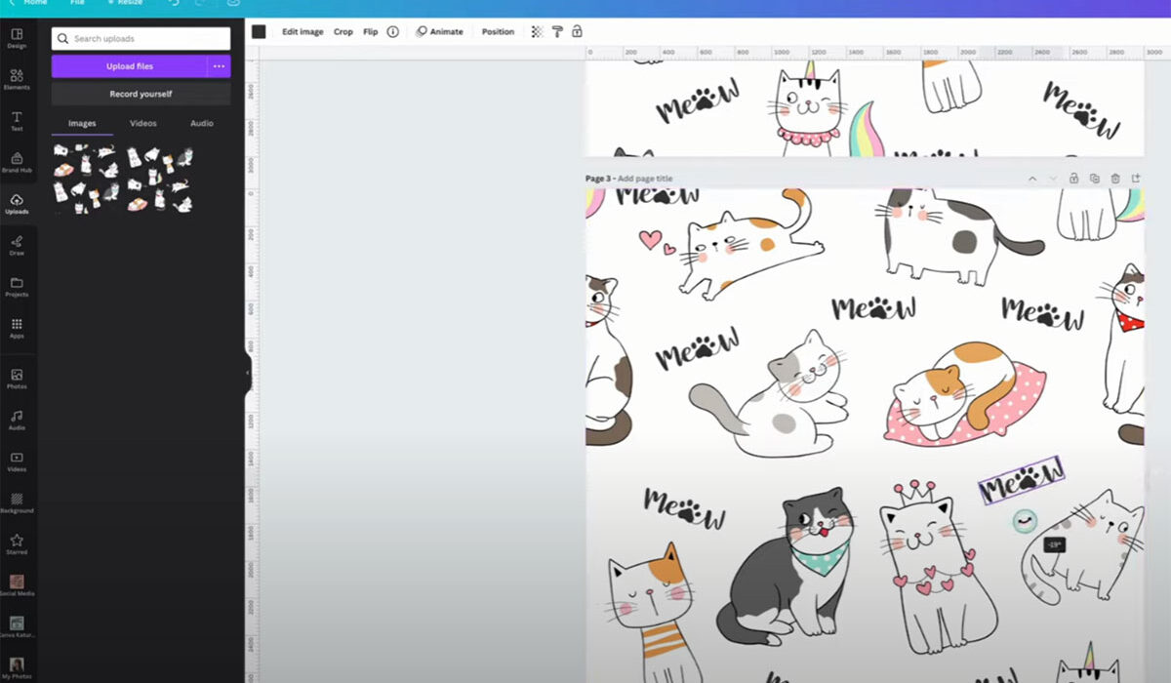Open the My Photos sidebar app
Viewport: 1171px width, 683px height.
(17, 668)
